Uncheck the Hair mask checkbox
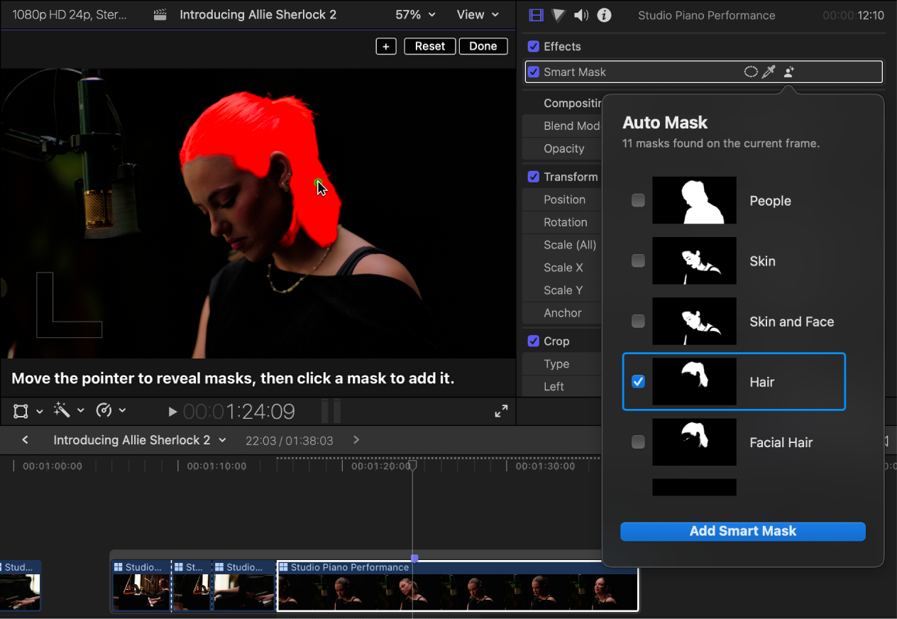Viewport: 897px width, 619px height. point(639,382)
